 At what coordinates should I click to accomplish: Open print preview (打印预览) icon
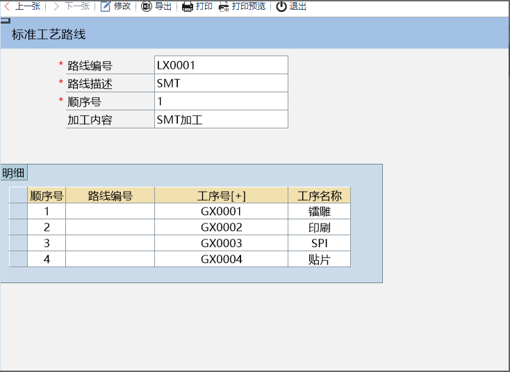click(224, 7)
